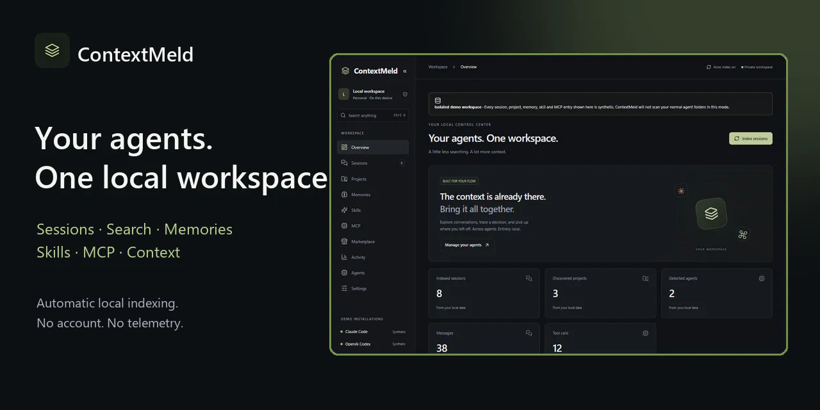Click the Memories brain icon in sidebar
The image size is (820, 410).
coord(345,195)
